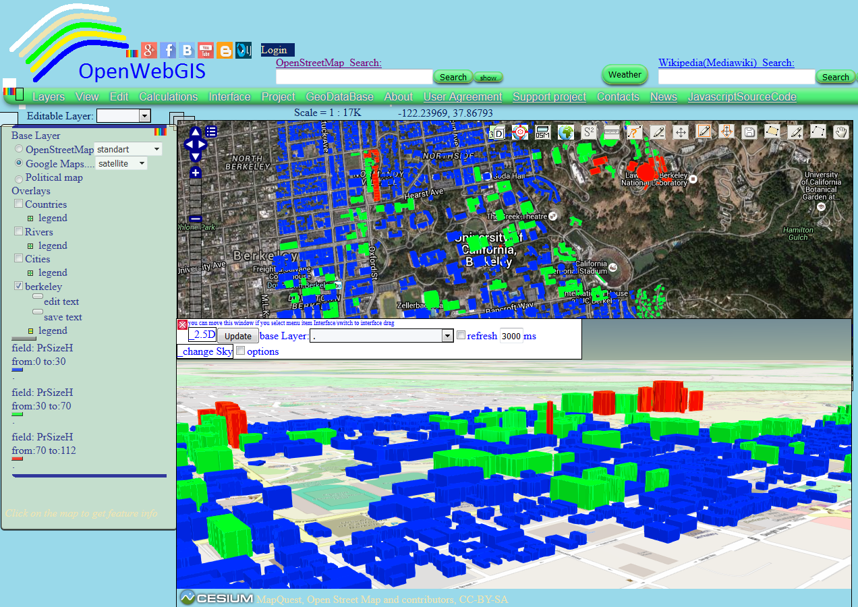Click the map zoom level slider track

tap(196, 250)
